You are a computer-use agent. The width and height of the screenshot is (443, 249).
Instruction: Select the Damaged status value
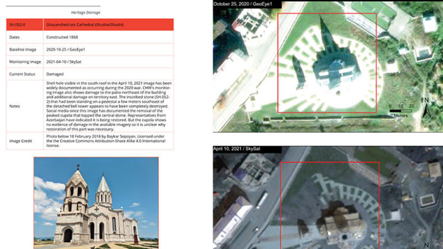[x=55, y=74]
